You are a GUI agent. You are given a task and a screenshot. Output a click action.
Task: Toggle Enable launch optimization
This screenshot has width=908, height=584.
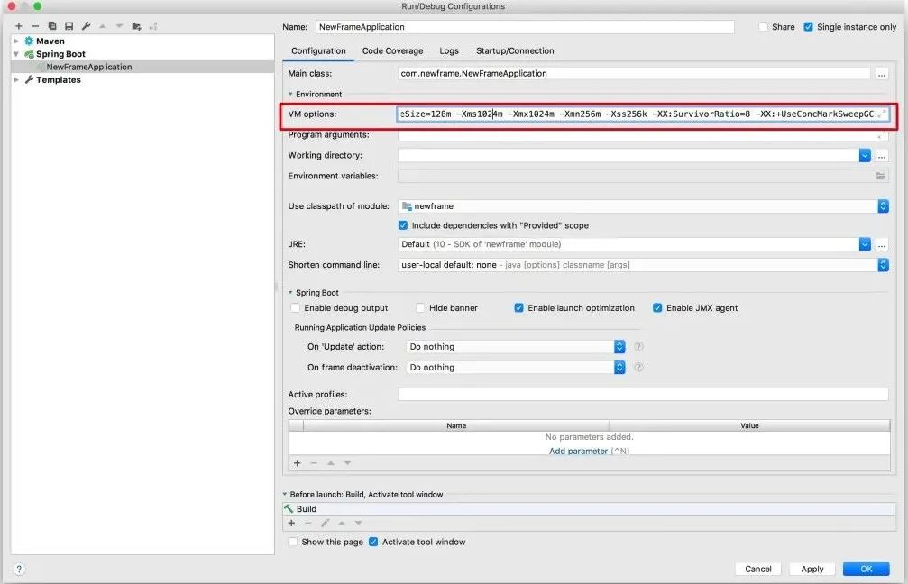tap(518, 308)
